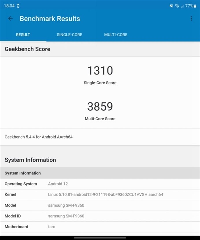This screenshot has width=200, height=240.
Task: Open the three-dot overflow menu
Action: click(x=191, y=19)
